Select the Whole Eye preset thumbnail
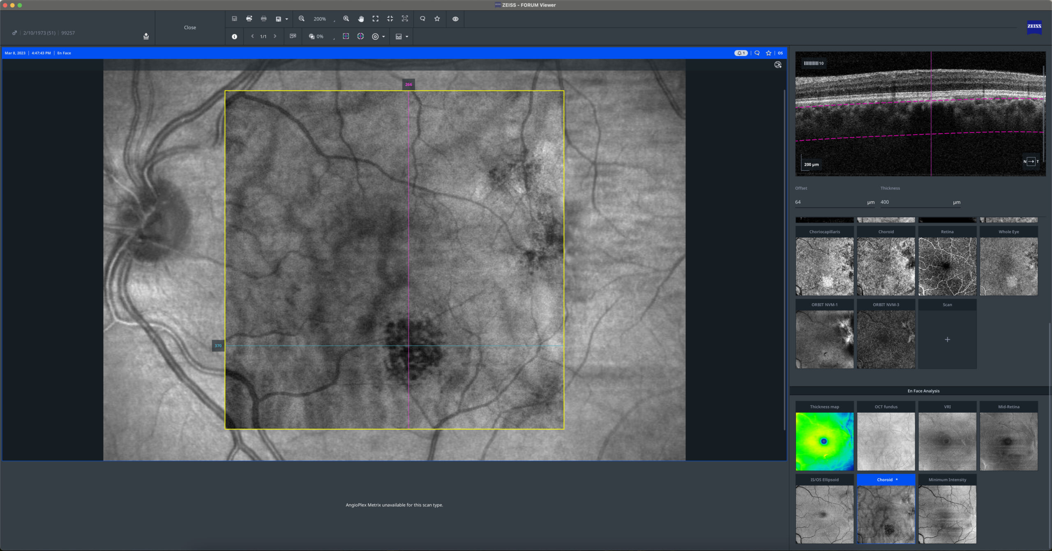This screenshot has width=1052, height=551. point(1009,261)
